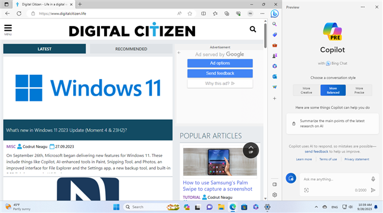The height and width of the screenshot is (213, 383).
Task: Use microphone in Copilot input
Action: tap(373, 179)
